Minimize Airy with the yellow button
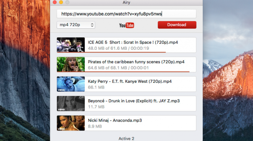This screenshot has height=141, width=253. (61, 2)
